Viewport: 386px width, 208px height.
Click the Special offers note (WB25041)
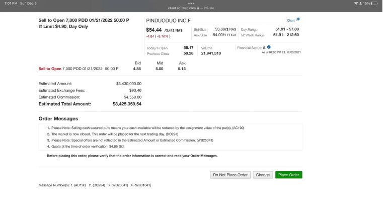[132, 140]
